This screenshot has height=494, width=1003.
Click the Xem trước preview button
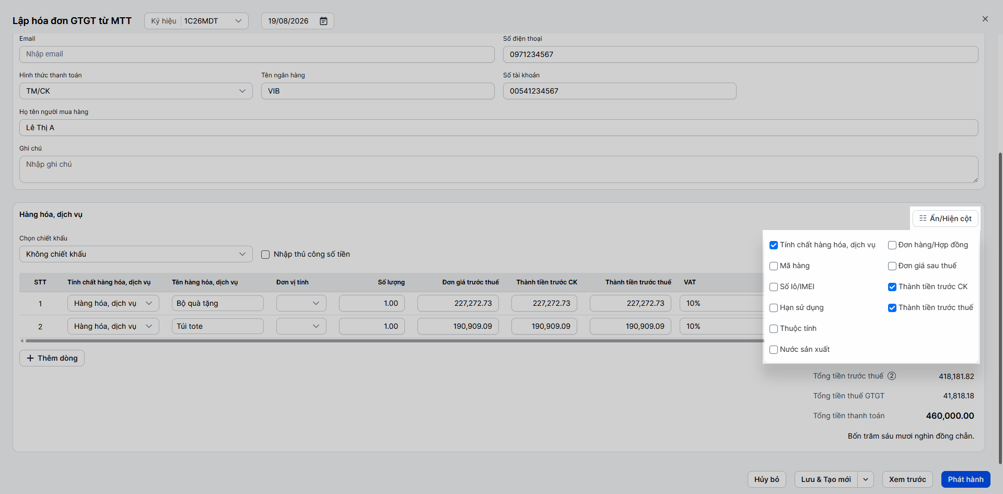point(907,479)
